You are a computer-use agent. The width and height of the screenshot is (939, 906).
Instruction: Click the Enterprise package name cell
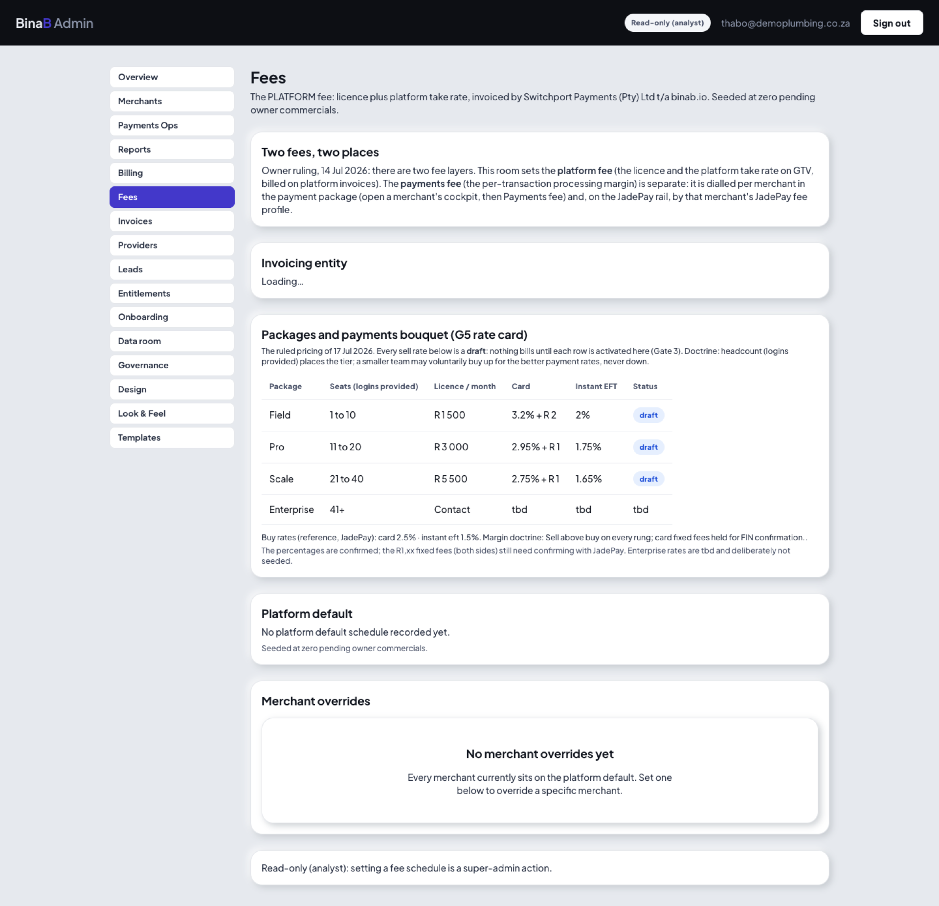pos(291,509)
